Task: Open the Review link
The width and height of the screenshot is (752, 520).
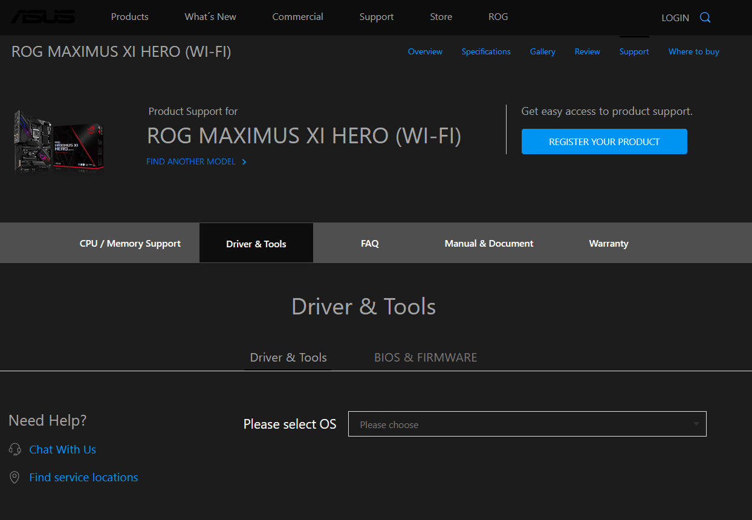Action: point(587,52)
